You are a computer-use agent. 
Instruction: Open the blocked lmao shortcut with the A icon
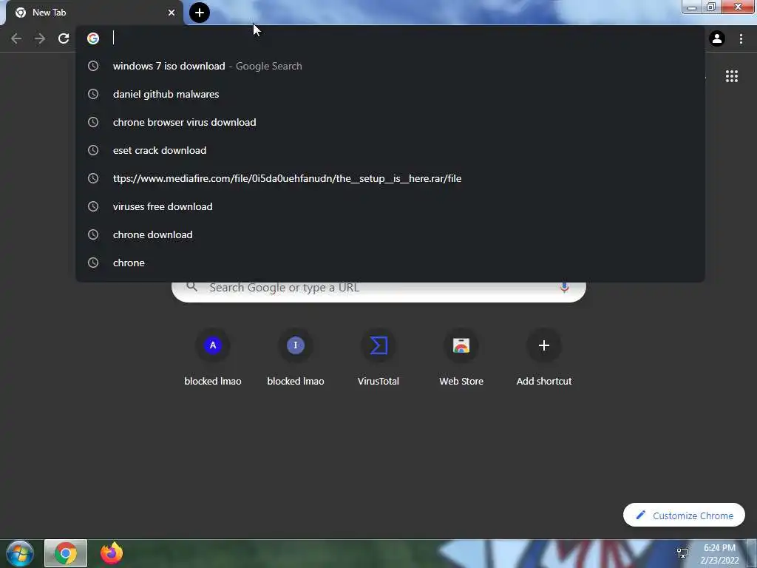pyautogui.click(x=213, y=358)
